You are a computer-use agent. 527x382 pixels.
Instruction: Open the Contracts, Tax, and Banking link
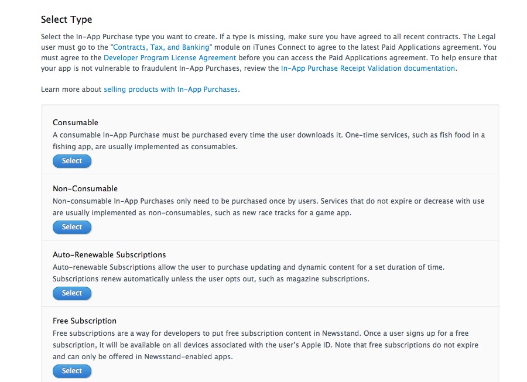[161, 47]
